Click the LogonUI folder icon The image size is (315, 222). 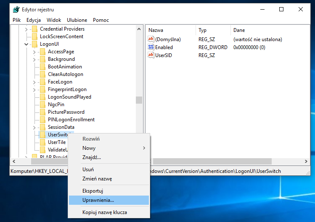[35, 44]
